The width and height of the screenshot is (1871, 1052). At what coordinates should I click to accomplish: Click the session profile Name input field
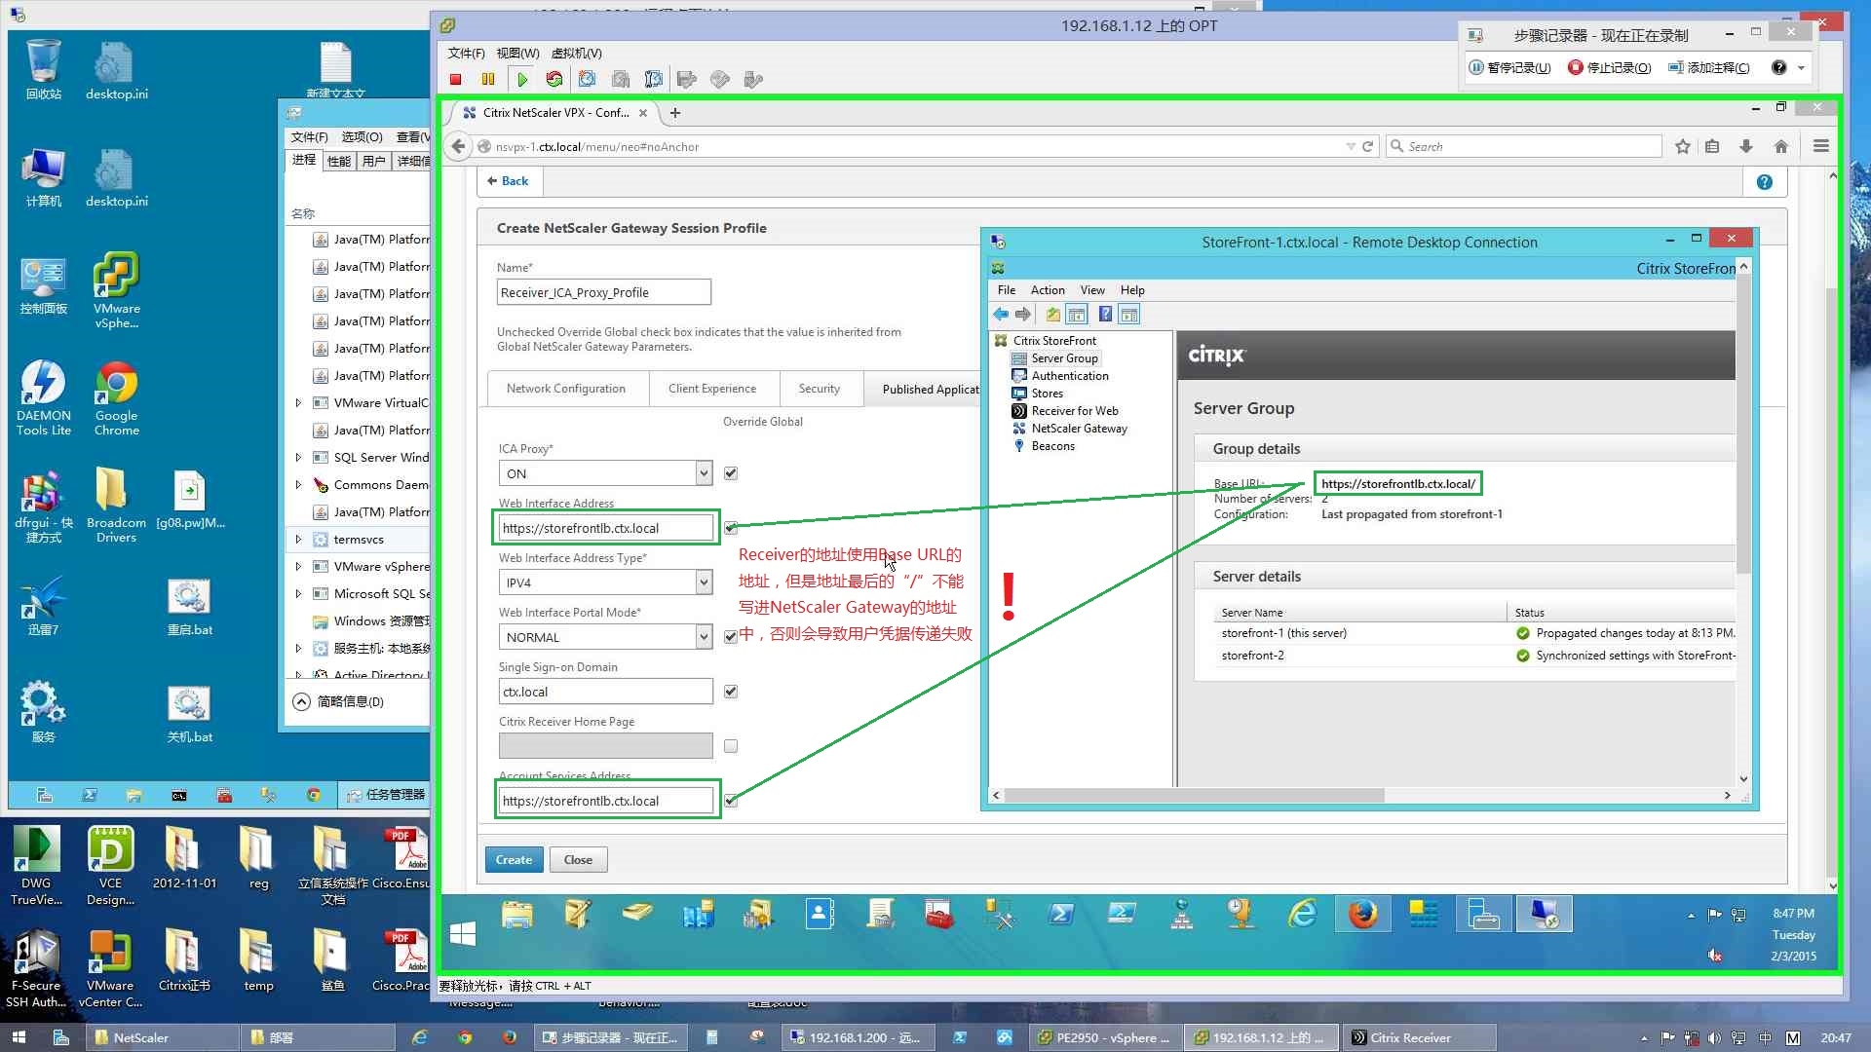604,292
